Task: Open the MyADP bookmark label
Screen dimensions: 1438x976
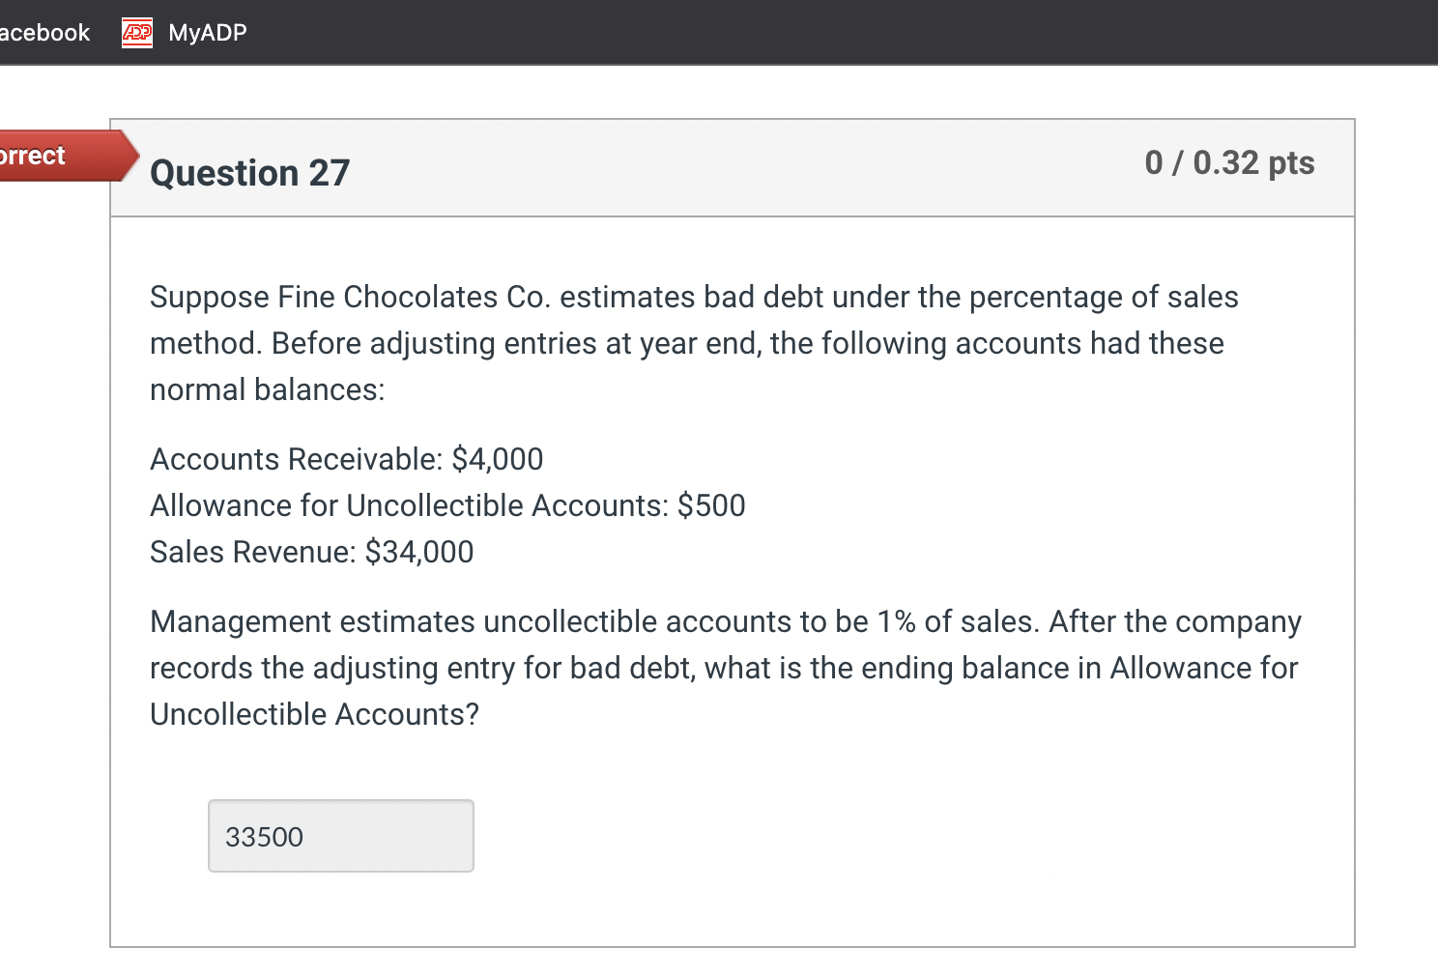Action: [x=208, y=33]
